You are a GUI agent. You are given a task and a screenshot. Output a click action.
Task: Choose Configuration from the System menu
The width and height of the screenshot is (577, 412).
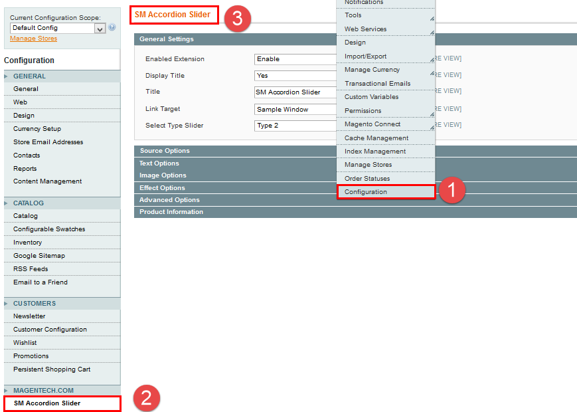386,192
